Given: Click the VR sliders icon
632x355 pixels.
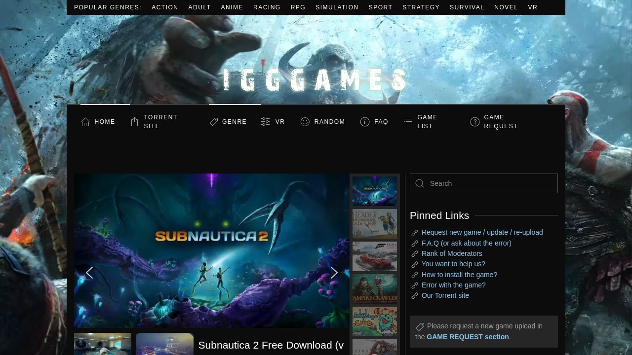Looking at the screenshot, I should pyautogui.click(x=266, y=122).
